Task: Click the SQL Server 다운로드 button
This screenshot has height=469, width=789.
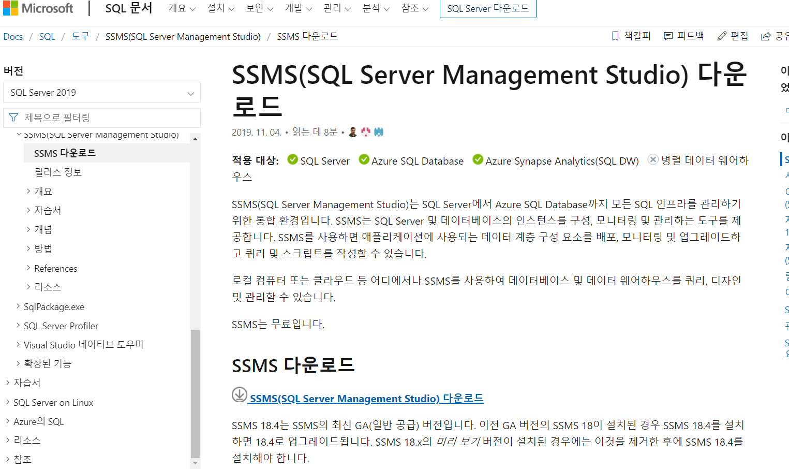Action: [488, 8]
